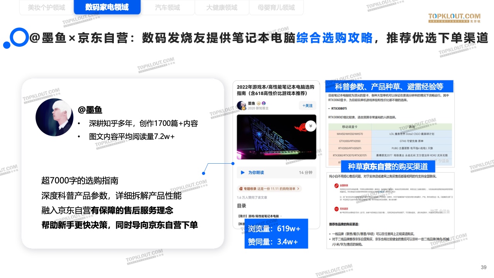Click the 赞同量: 3.4w+ label
494x278 pixels.
(x=273, y=242)
